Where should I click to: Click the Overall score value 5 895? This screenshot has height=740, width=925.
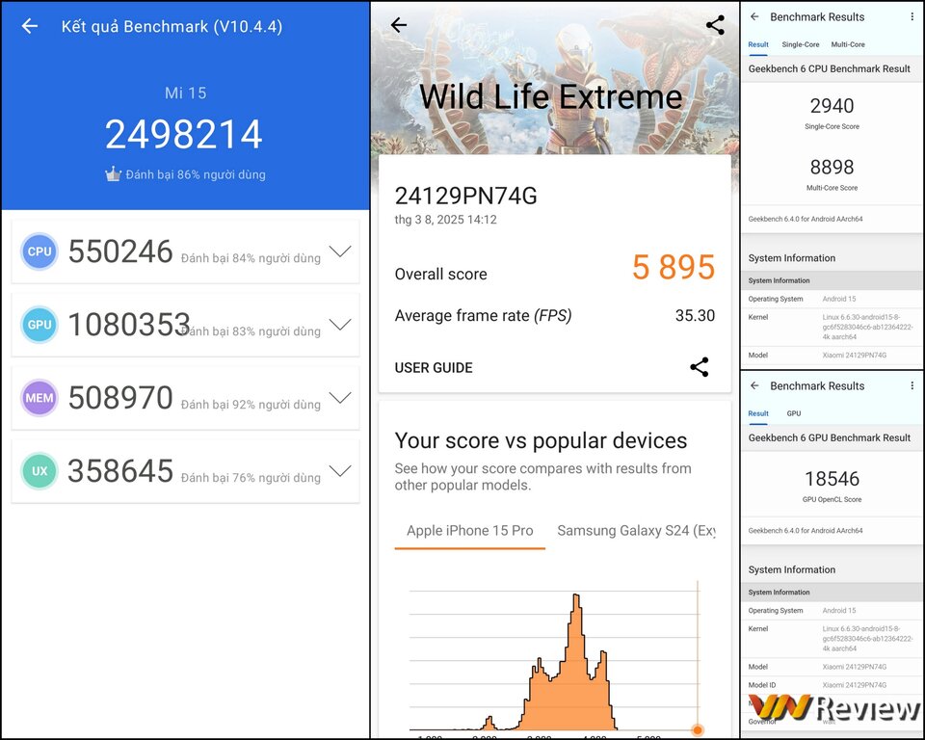pos(674,267)
